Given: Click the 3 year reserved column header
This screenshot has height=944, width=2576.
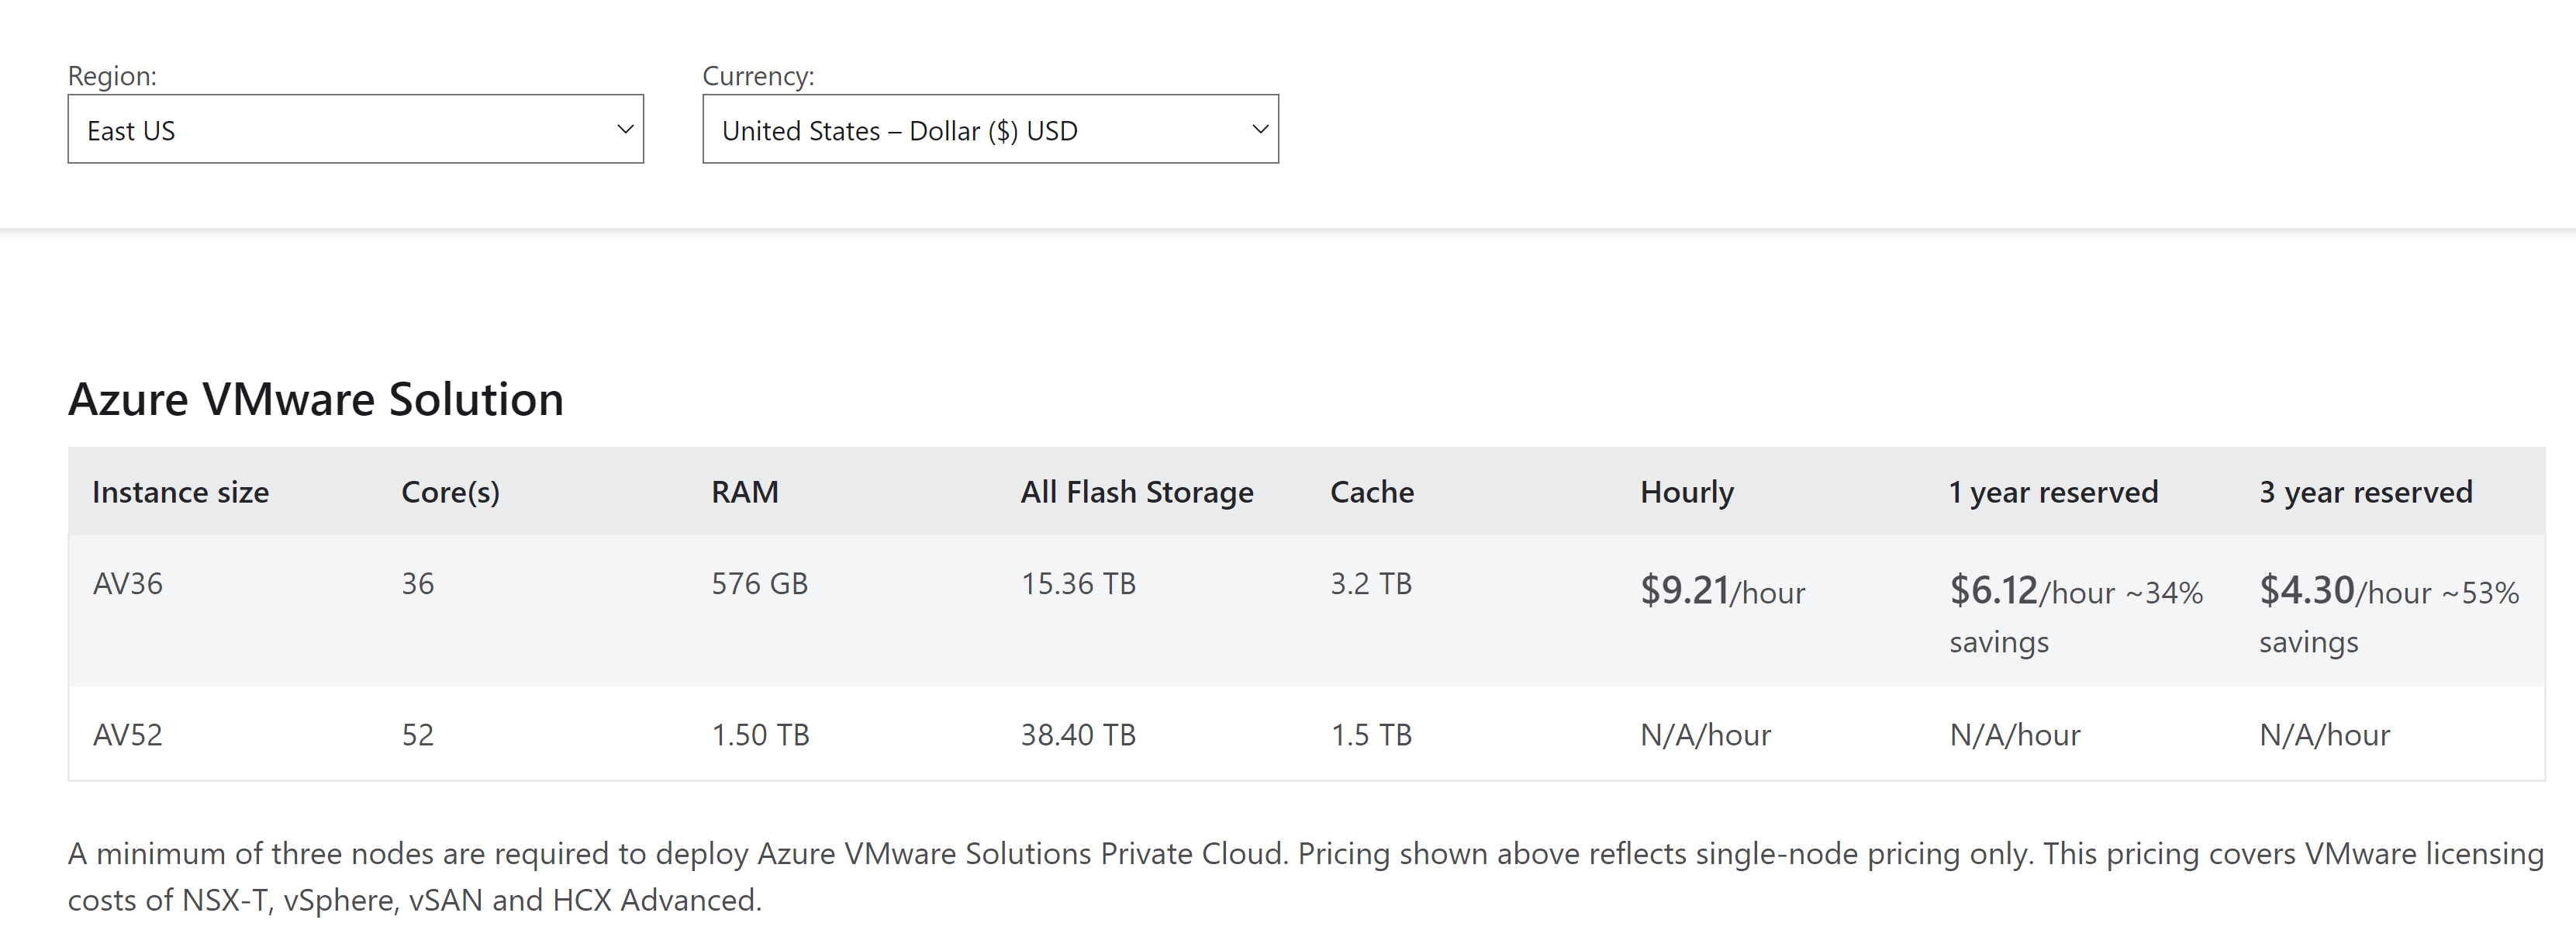Looking at the screenshot, I should click(x=2365, y=492).
